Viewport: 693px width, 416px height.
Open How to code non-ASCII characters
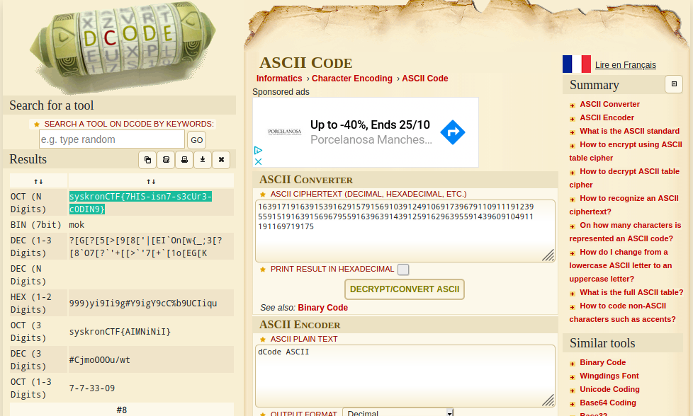622,312
